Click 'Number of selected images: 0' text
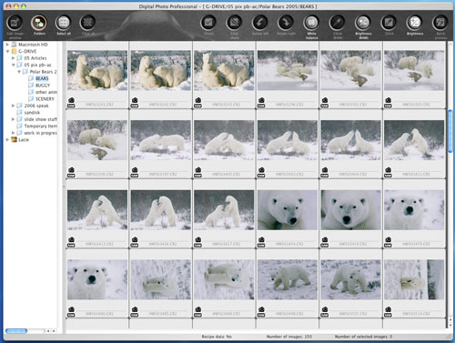Image resolution: width=455 pixels, height=343 pixels. click(363, 337)
